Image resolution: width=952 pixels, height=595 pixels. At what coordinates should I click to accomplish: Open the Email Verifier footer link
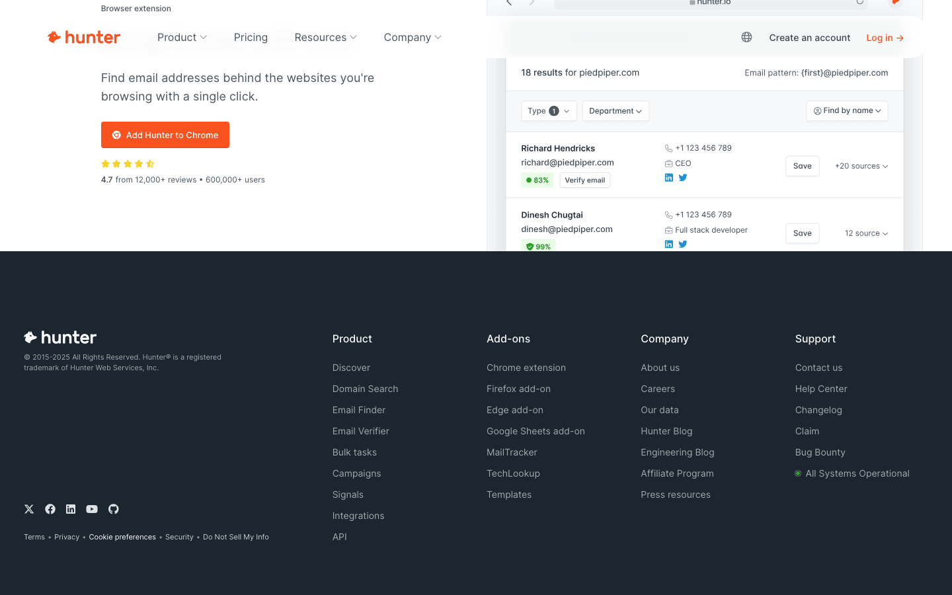click(x=361, y=431)
